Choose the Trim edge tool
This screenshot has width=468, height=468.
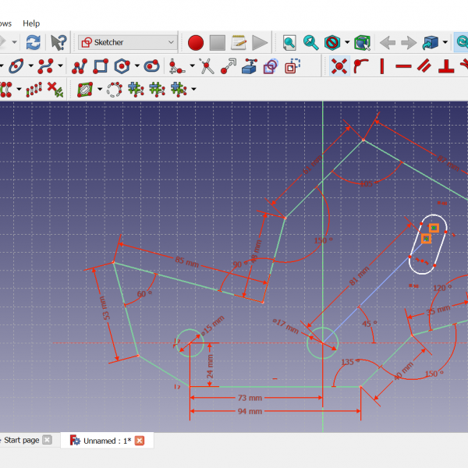click(x=206, y=66)
